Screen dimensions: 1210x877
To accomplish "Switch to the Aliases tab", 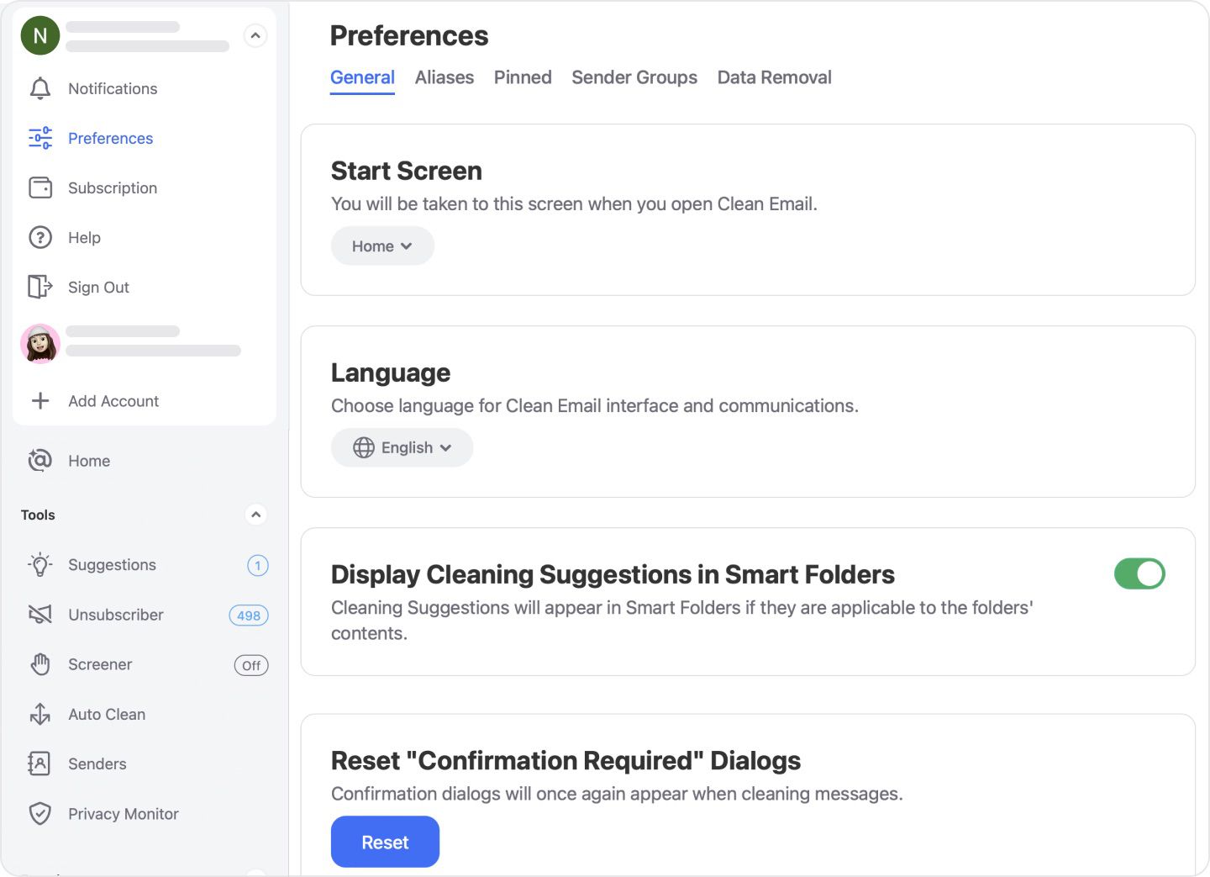I will click(445, 77).
